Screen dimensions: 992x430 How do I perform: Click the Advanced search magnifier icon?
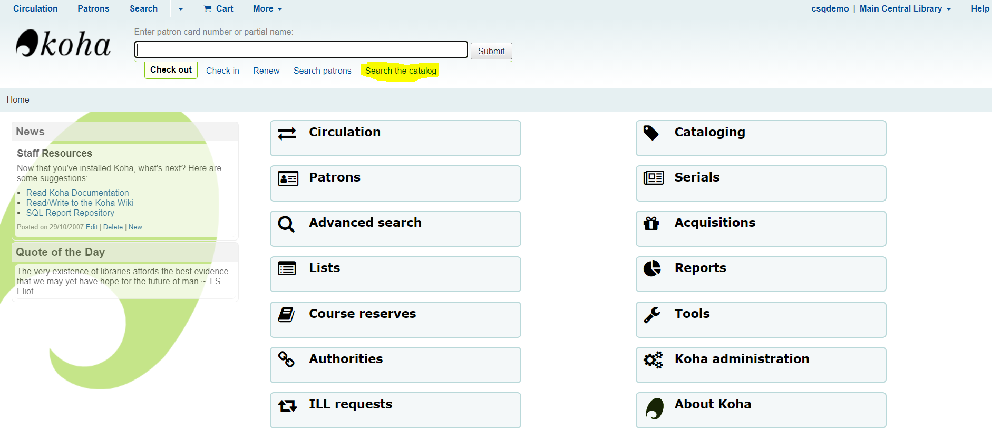tap(286, 224)
